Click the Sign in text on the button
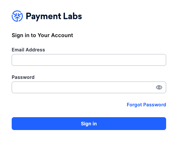Image resolution: width=179 pixels, height=142 pixels. tap(89, 124)
